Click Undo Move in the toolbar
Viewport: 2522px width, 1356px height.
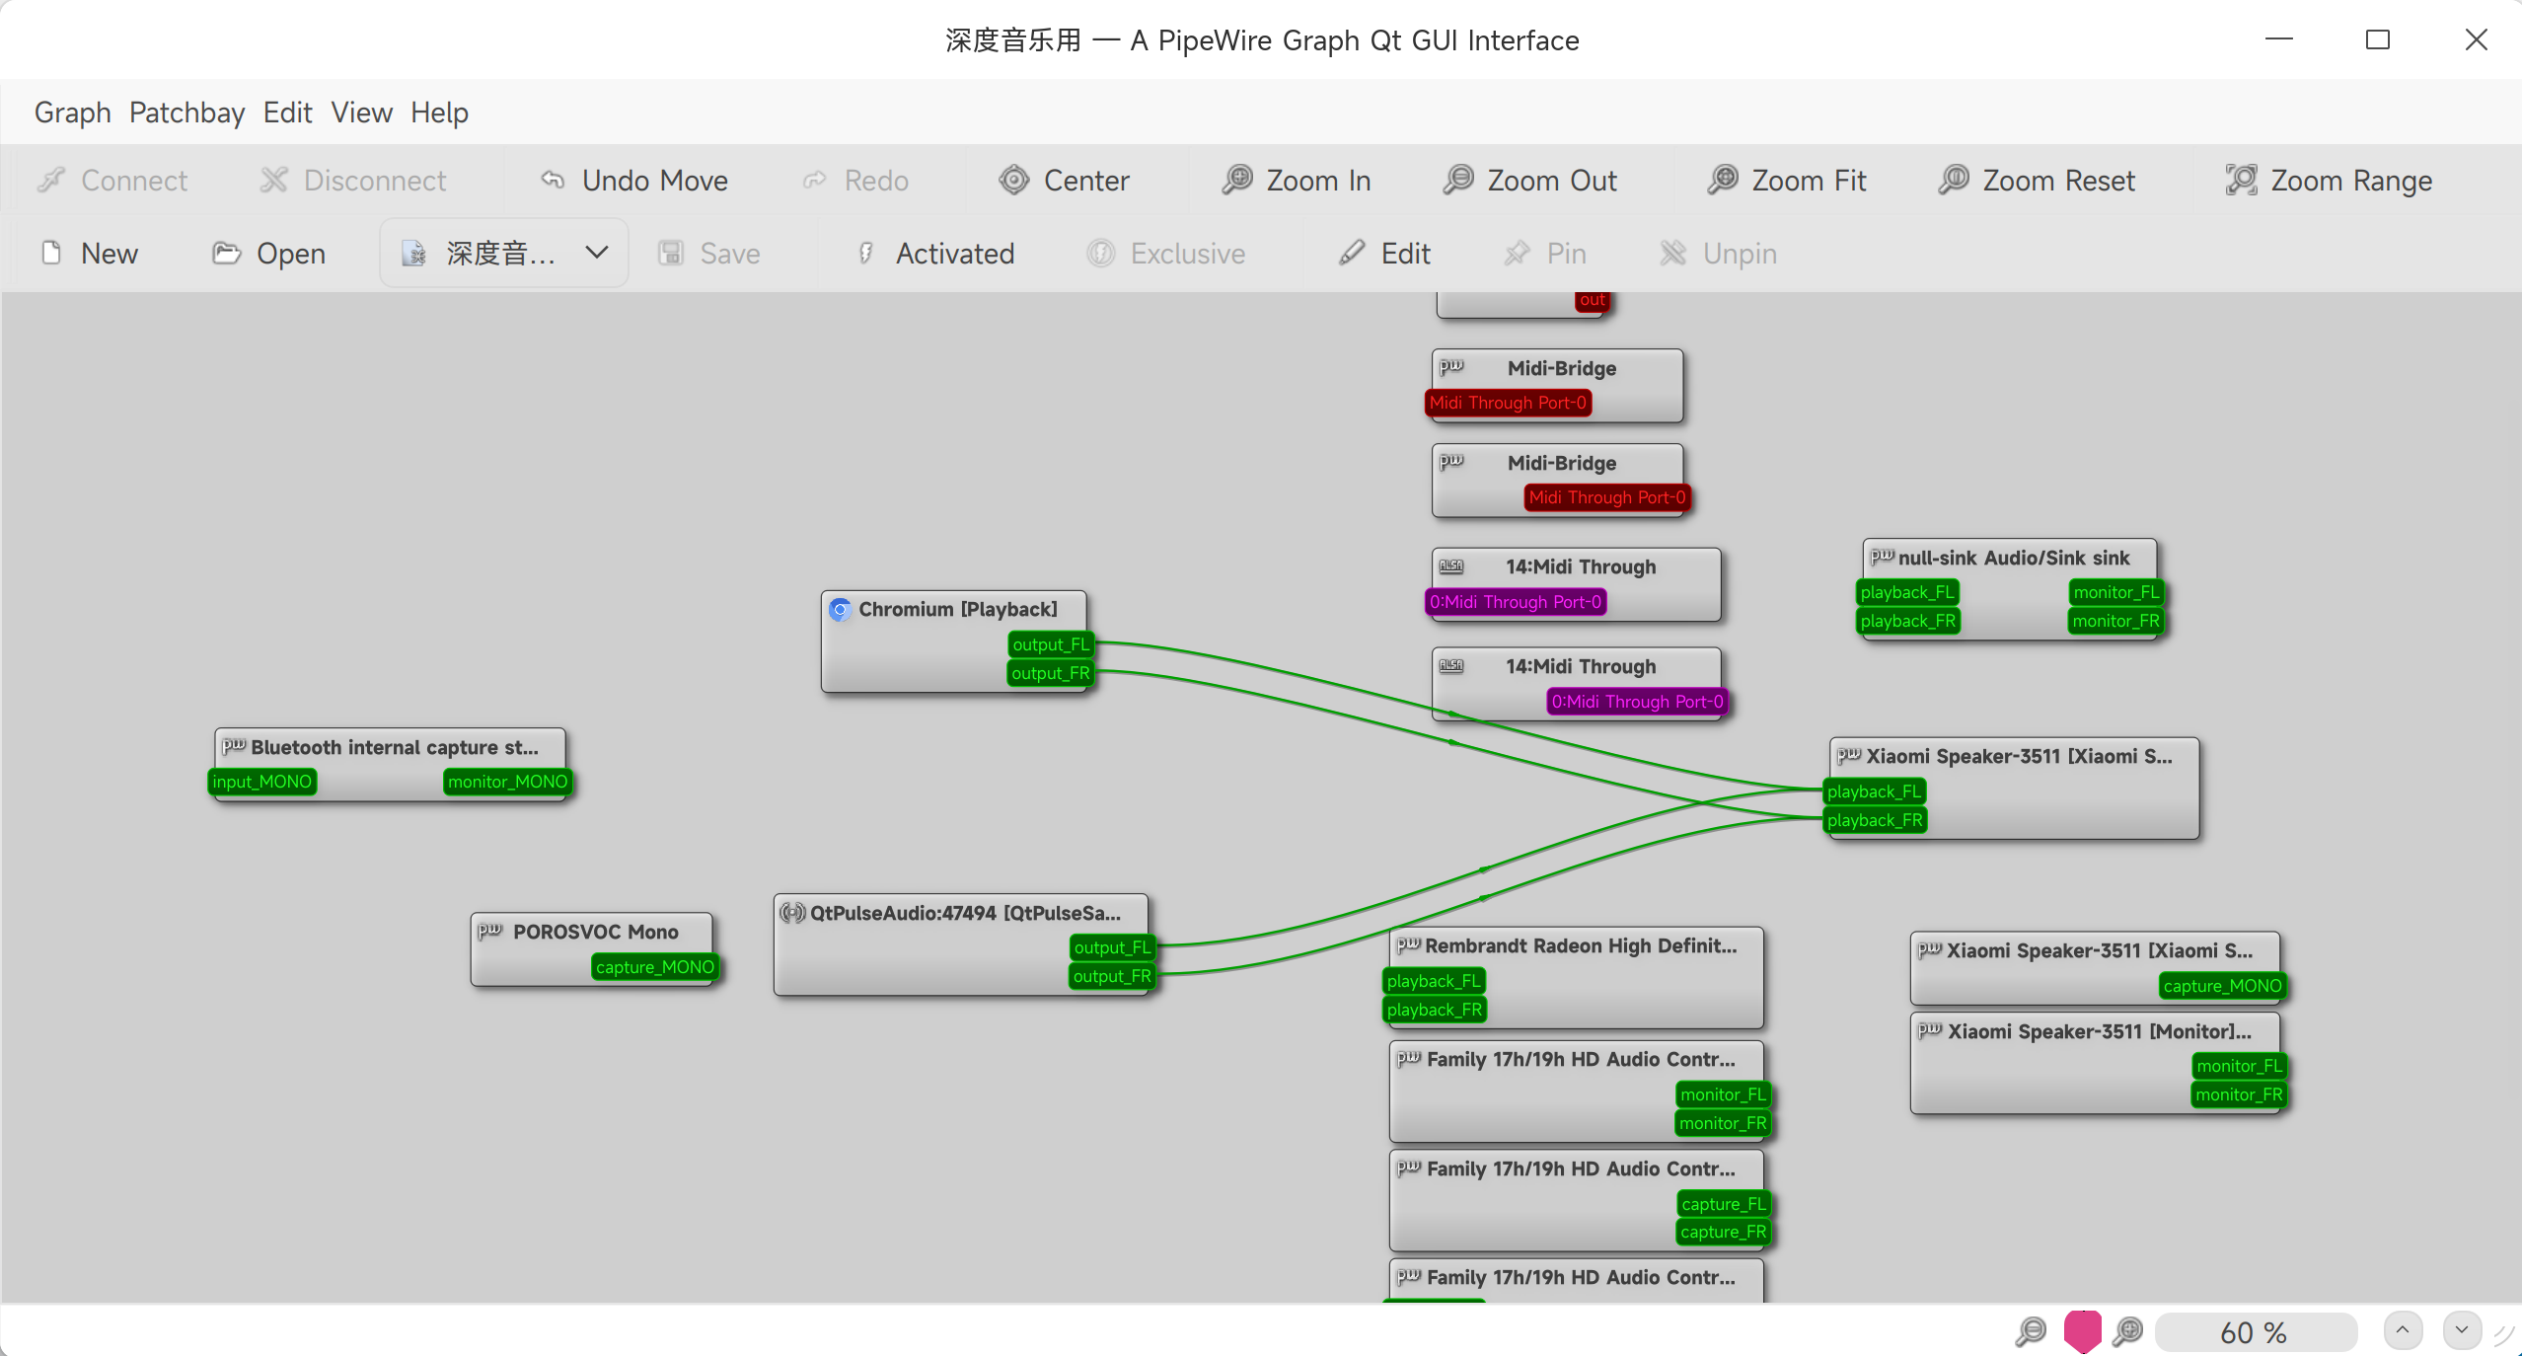pyautogui.click(x=633, y=181)
